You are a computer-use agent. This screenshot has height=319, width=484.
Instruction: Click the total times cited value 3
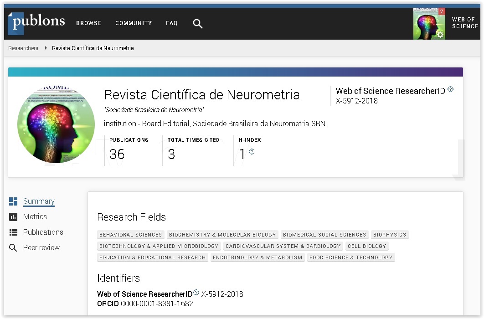[171, 154]
